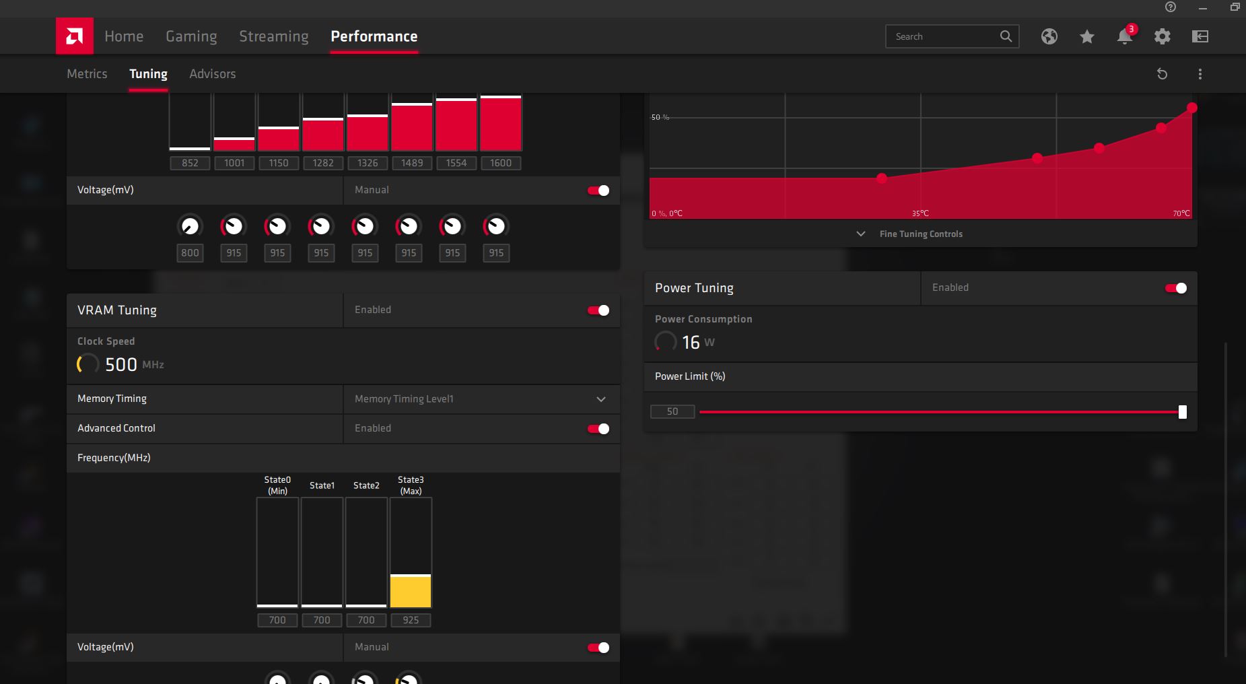This screenshot has height=684, width=1246.
Task: Go to the Home tab
Action: click(124, 36)
